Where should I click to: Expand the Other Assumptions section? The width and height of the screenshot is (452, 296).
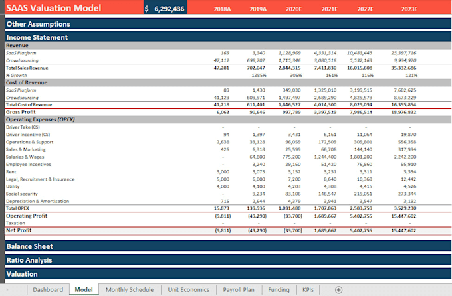pos(228,24)
